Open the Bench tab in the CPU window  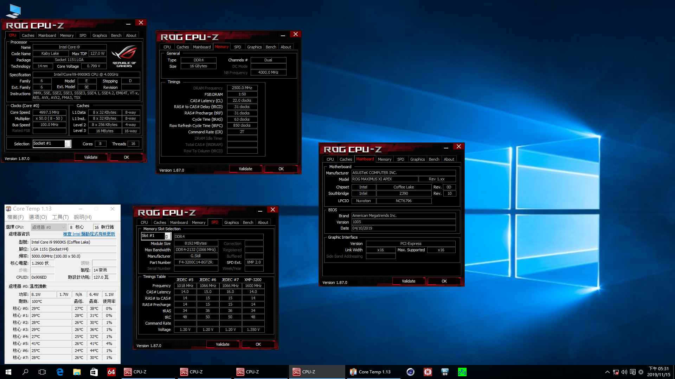[x=116, y=35]
